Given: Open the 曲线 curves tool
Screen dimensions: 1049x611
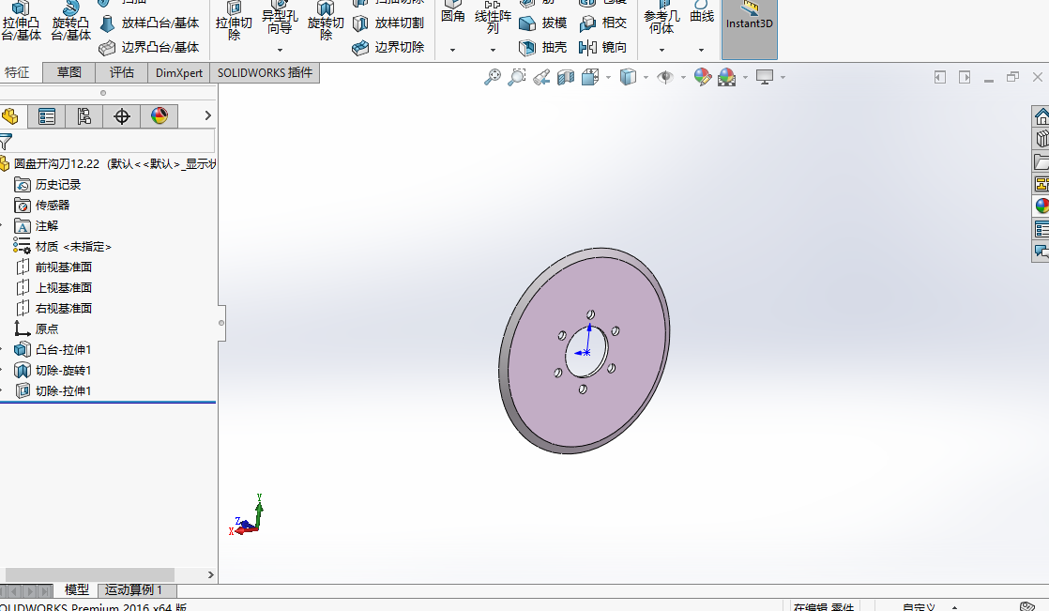Looking at the screenshot, I should 702,13.
